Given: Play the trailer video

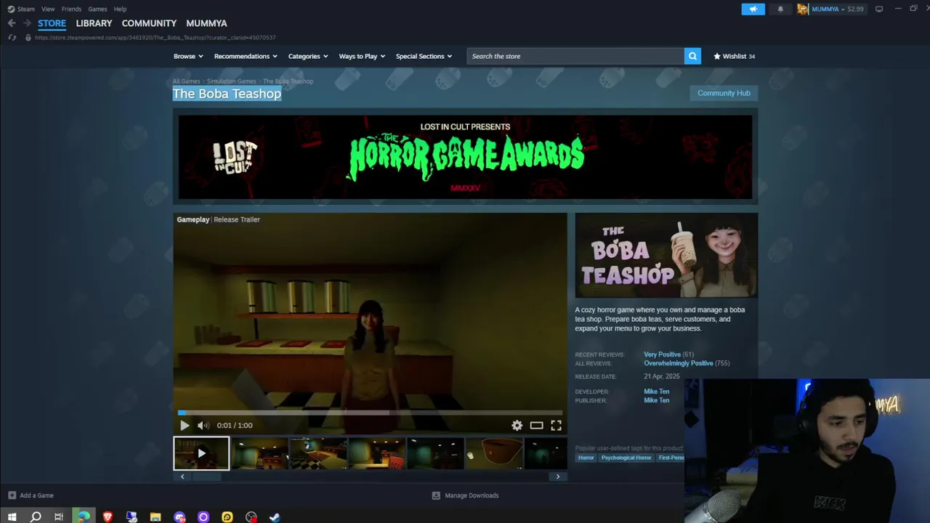Looking at the screenshot, I should tap(185, 426).
